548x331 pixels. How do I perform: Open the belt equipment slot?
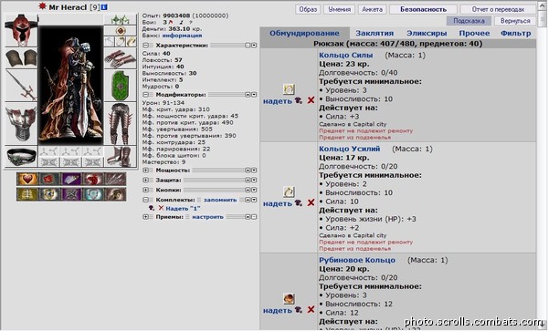[x=21, y=156]
